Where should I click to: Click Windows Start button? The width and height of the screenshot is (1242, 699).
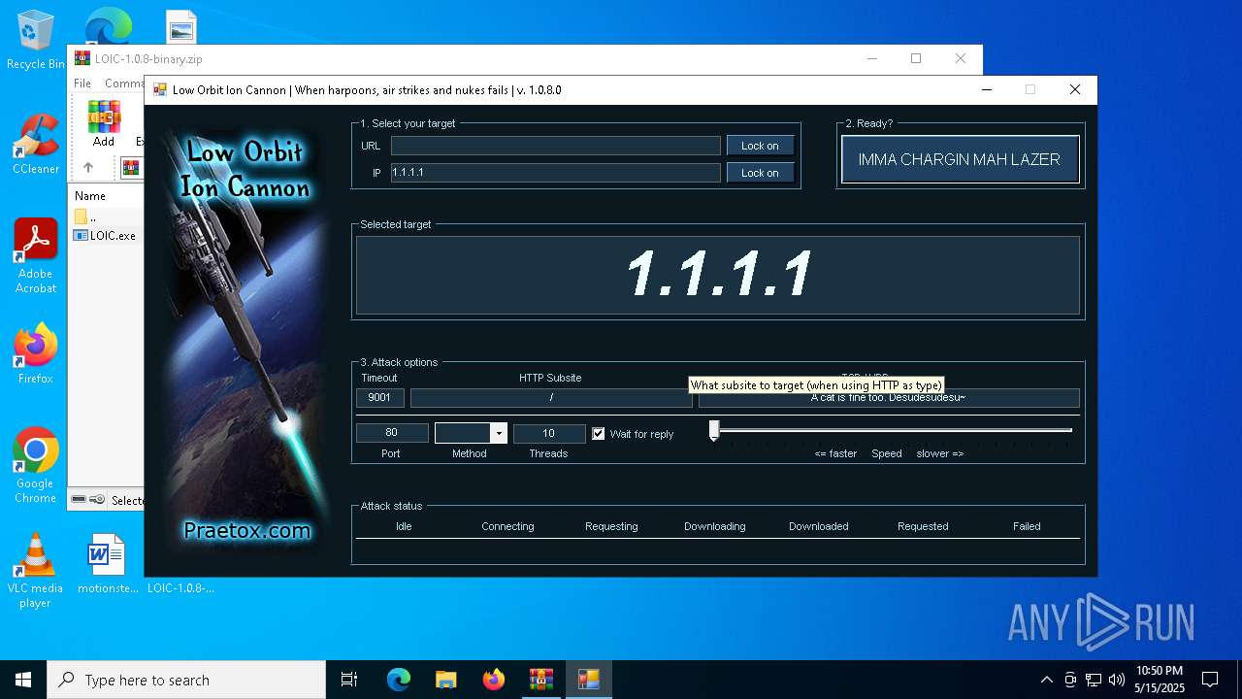[x=23, y=680]
